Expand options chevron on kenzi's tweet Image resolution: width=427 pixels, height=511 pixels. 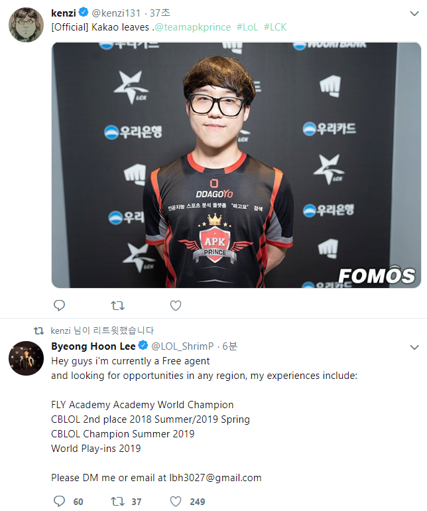click(414, 13)
